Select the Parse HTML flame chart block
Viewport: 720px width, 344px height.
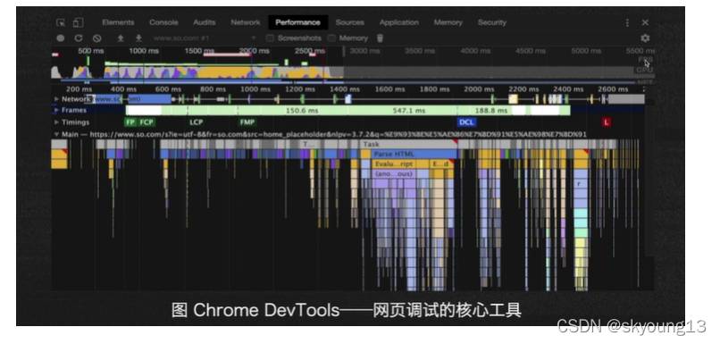coord(407,155)
